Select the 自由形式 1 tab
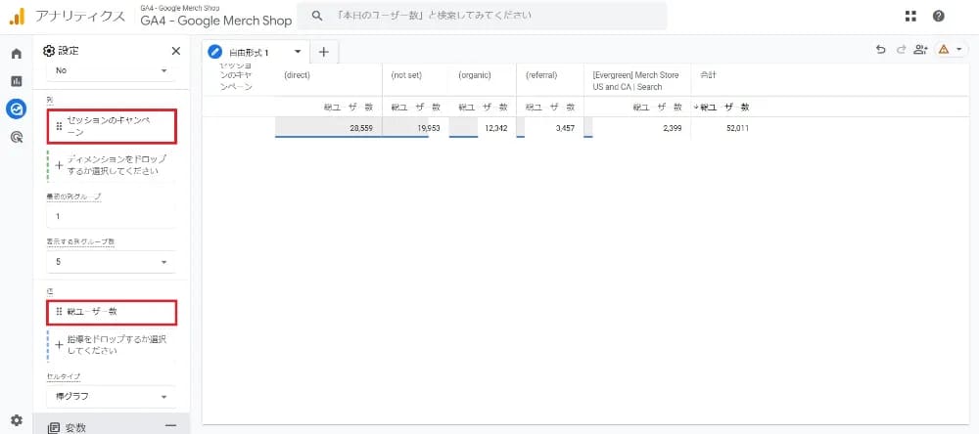979x434 pixels. click(x=256, y=53)
